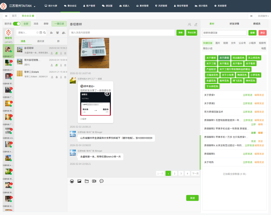The width and height of the screenshot is (271, 215).
Task: Open 机器人 in top navigation
Action: pyautogui.click(x=124, y=6)
